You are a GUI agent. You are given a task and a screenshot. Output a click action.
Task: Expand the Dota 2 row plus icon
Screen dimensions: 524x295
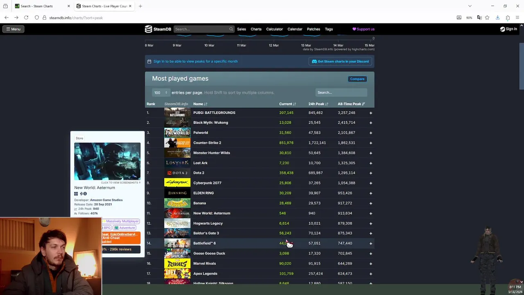click(370, 173)
